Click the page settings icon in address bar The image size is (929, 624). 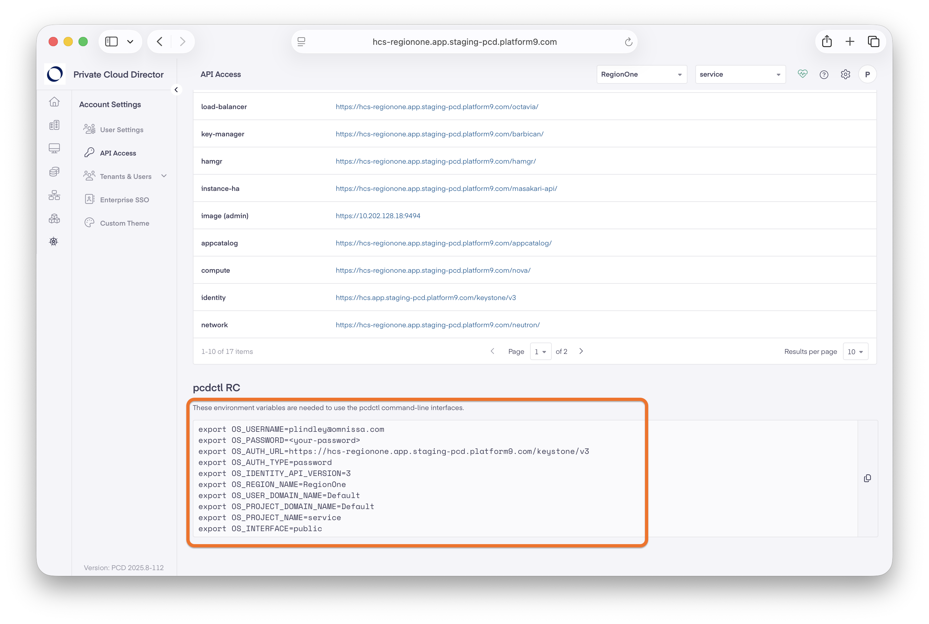tap(301, 41)
